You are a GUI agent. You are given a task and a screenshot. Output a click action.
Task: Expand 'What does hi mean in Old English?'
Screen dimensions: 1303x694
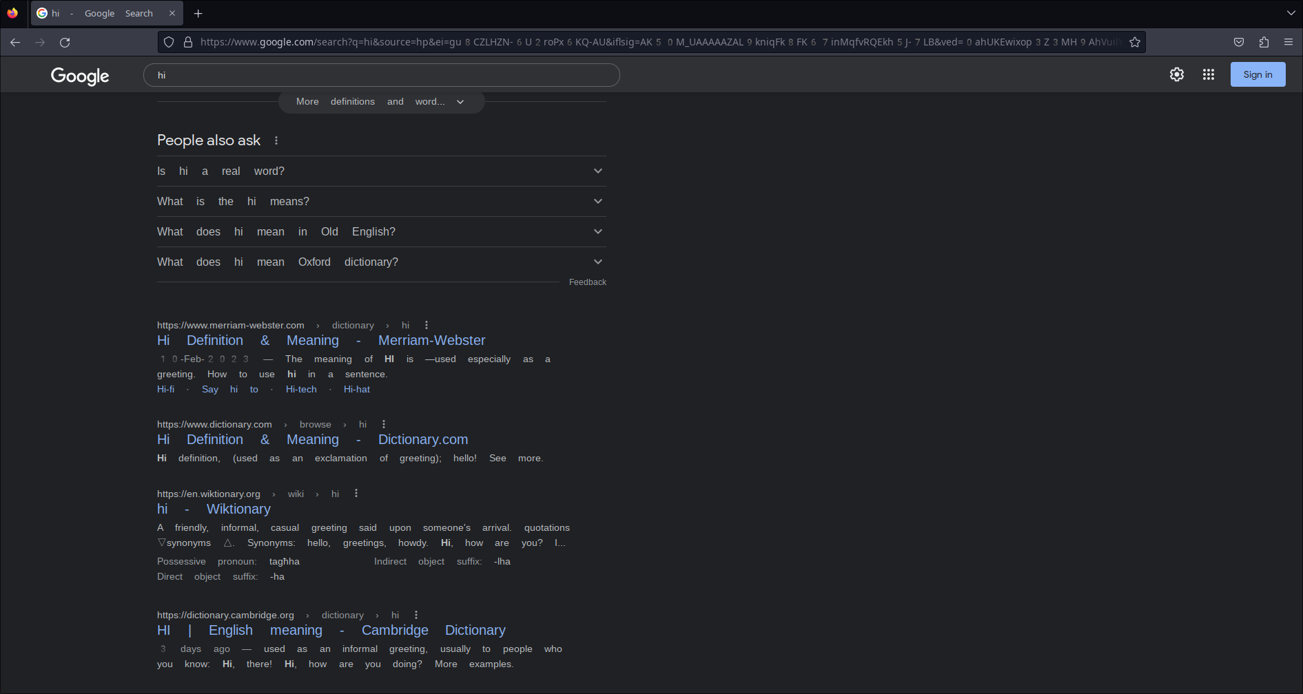(x=382, y=231)
